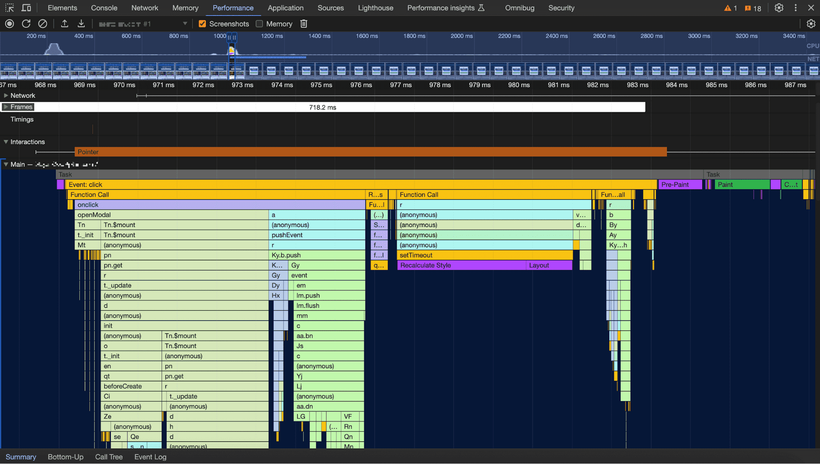Image resolution: width=820 pixels, height=464 pixels.
Task: Click the reload and record icon
Action: [x=26, y=24]
